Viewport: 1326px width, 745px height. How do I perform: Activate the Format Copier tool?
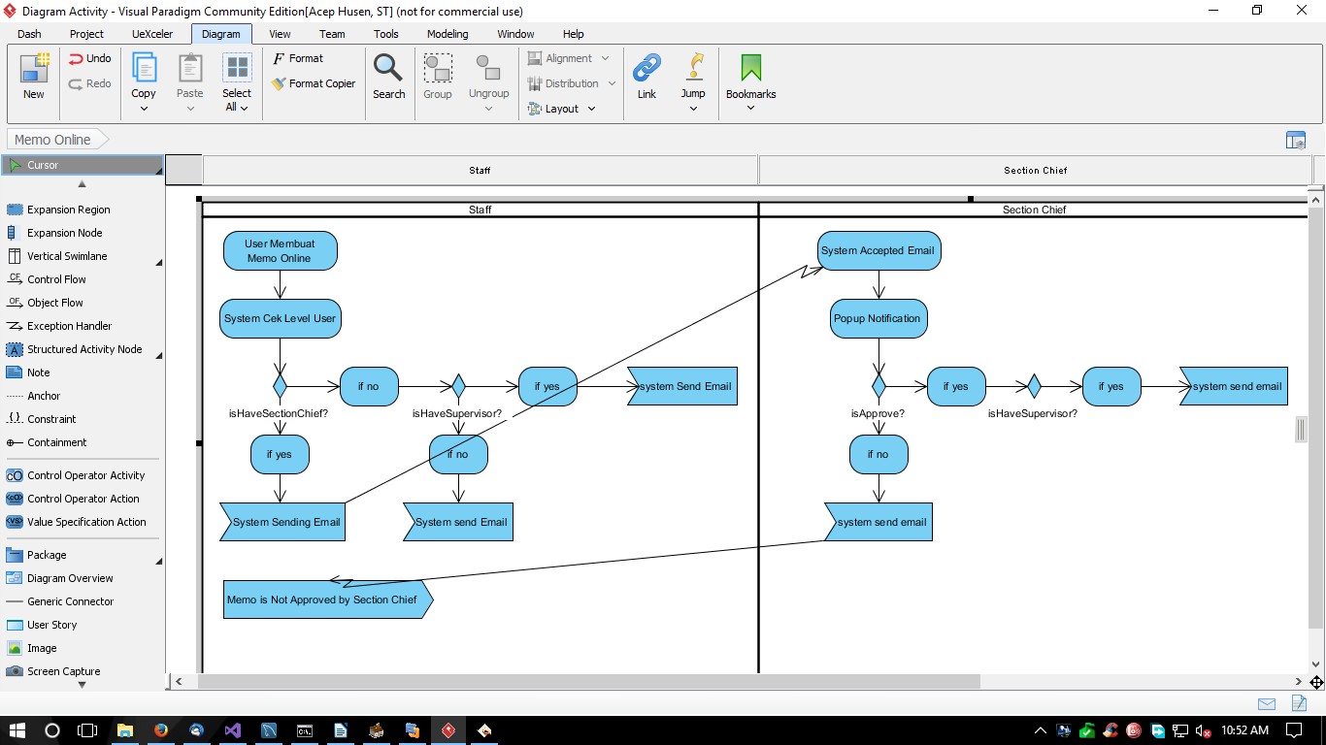point(314,83)
